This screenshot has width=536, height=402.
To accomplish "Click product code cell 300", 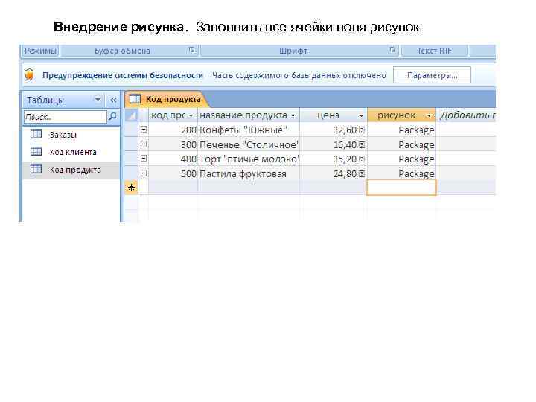I will click(173, 144).
